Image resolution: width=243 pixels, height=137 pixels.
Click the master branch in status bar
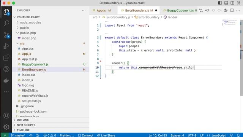coord(18,135)
